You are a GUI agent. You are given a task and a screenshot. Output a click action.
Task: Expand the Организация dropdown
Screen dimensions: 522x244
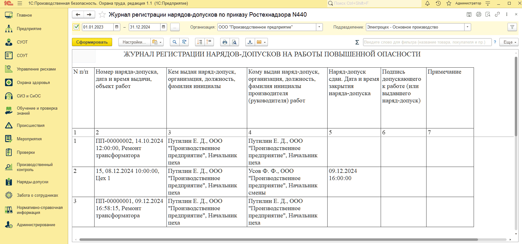pos(319,27)
